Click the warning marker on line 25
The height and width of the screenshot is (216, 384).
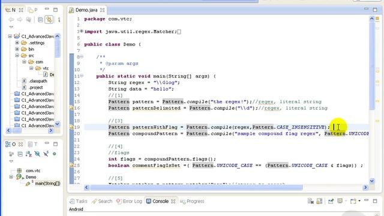pos(71,166)
